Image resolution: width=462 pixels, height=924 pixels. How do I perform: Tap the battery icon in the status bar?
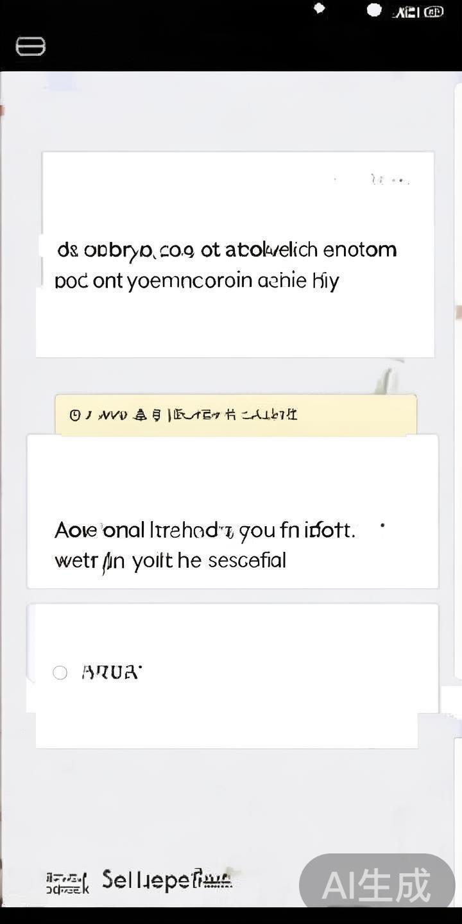[x=434, y=12]
